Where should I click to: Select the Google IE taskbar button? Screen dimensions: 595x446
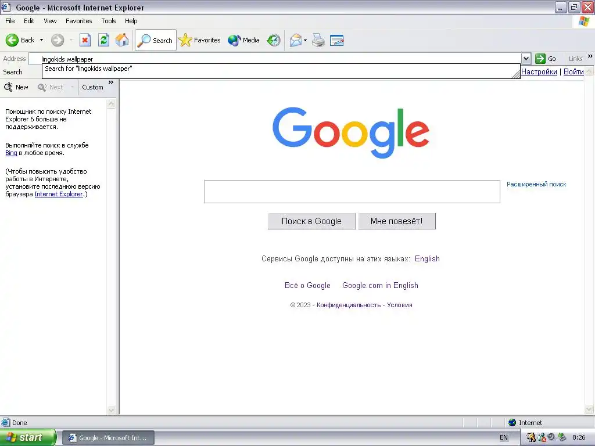click(108, 438)
